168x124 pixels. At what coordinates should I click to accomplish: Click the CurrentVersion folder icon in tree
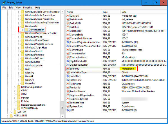coord(26,30)
